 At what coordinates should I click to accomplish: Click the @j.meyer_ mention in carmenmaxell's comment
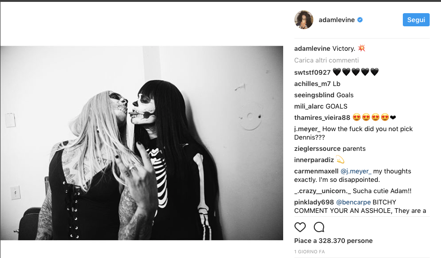(356, 172)
